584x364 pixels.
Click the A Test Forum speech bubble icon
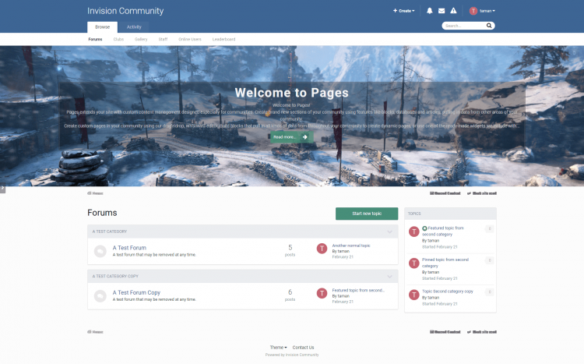tap(100, 251)
